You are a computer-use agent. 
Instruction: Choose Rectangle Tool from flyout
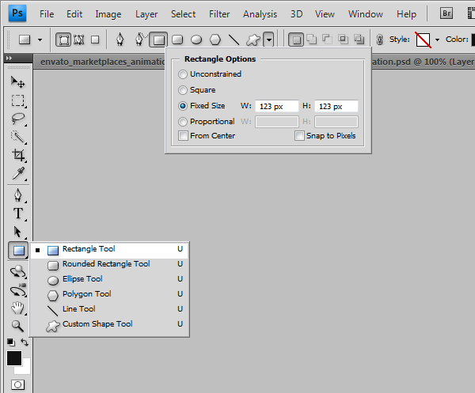[x=109, y=250]
